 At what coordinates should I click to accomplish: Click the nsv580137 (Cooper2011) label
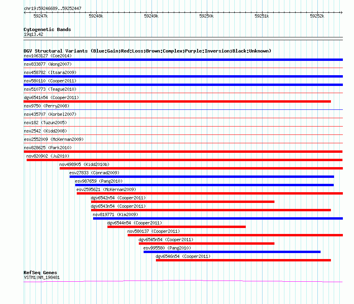point(154,231)
